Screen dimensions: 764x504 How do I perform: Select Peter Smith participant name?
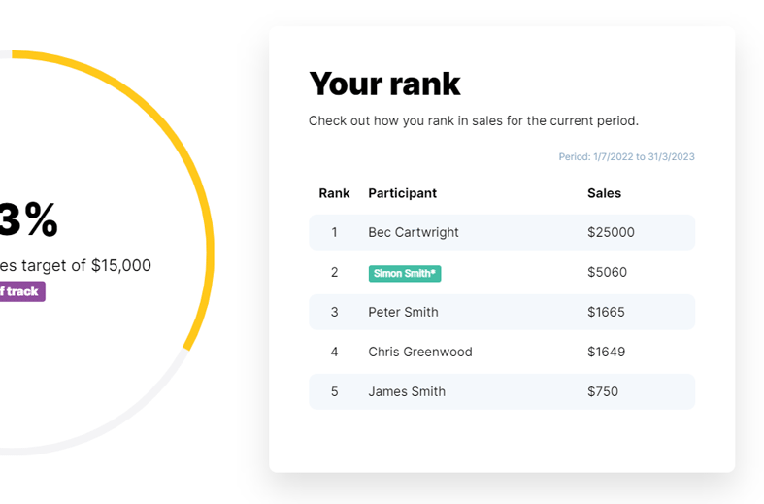coord(403,312)
